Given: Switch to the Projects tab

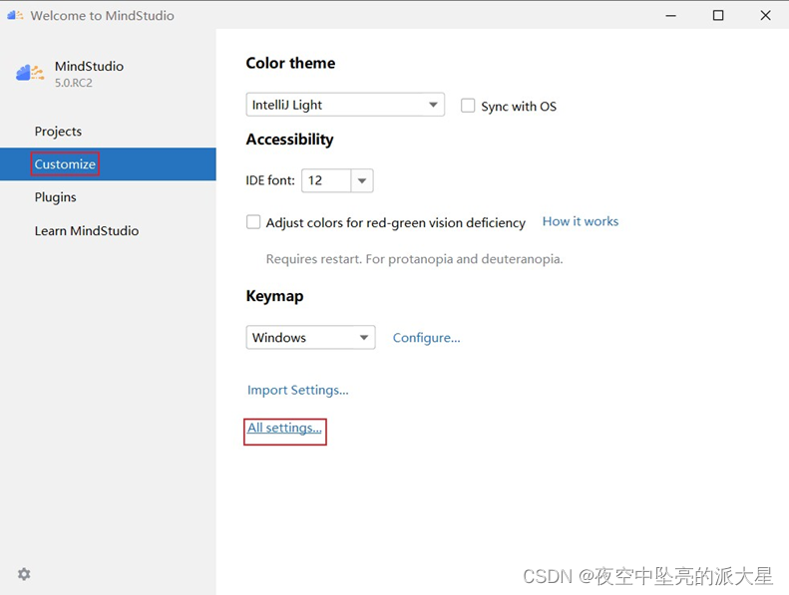Looking at the screenshot, I should (58, 132).
